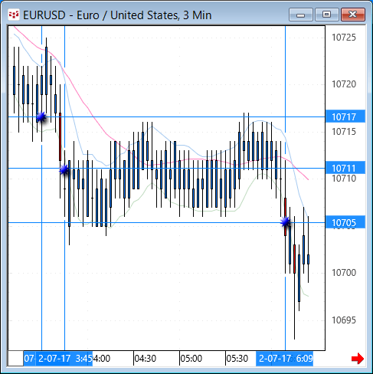Close the EURUSD chart window

(x=353, y=15)
